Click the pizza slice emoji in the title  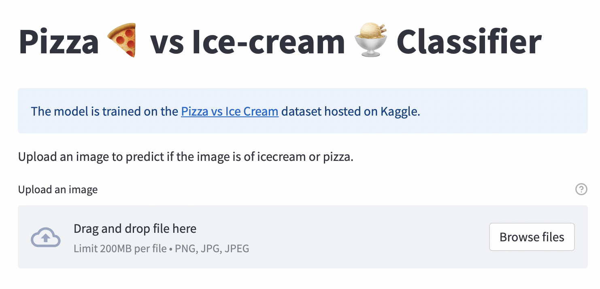[123, 40]
